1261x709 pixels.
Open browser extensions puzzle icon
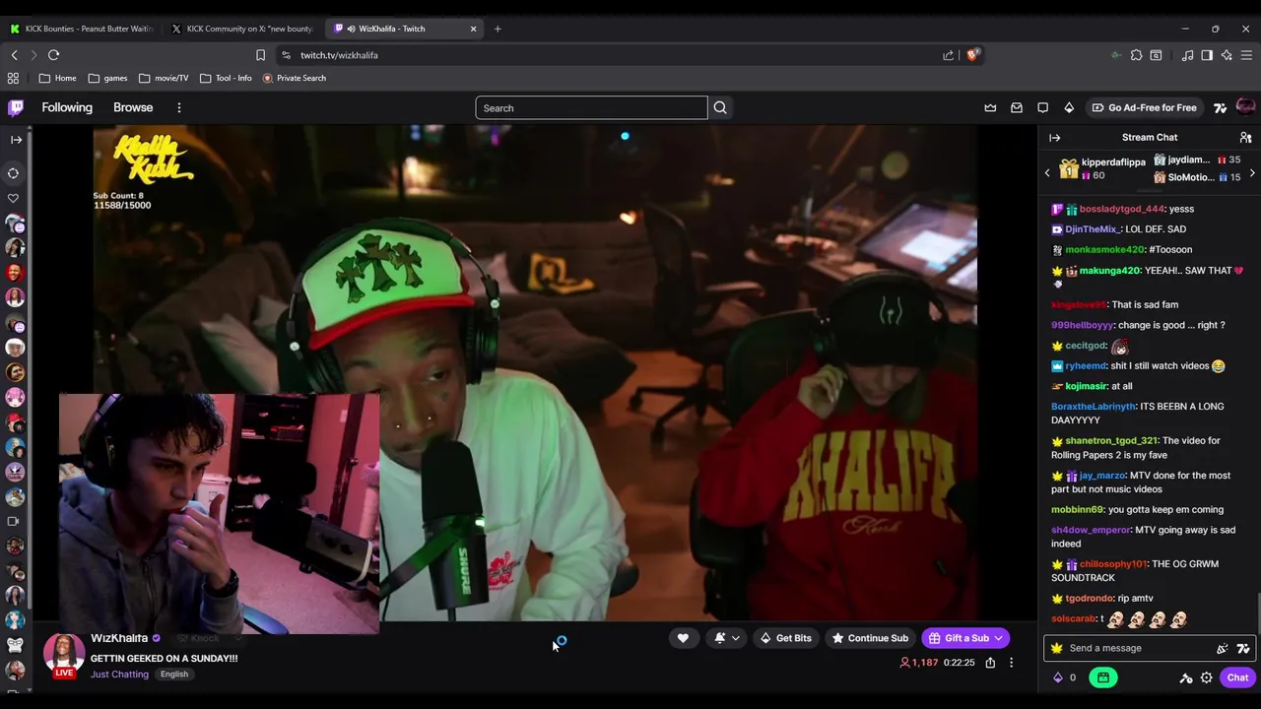click(1136, 55)
